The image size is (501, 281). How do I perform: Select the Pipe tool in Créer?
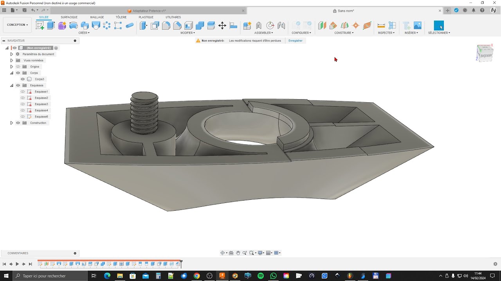130,26
